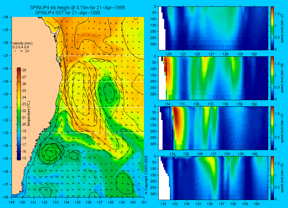This screenshot has height=208, width=288.
Task: Click the speed color bar beside the lat=-29 panel
Action: click(272, 78)
